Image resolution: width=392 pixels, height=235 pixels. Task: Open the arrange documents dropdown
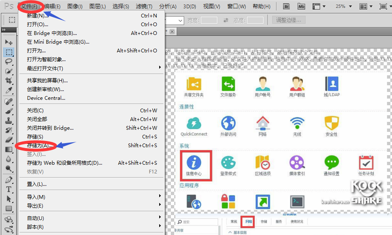365,7
